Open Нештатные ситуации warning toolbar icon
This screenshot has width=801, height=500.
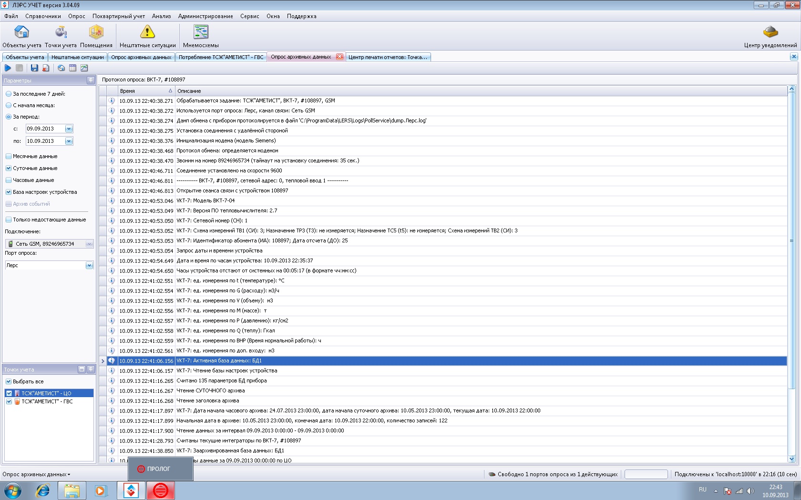pos(147,36)
